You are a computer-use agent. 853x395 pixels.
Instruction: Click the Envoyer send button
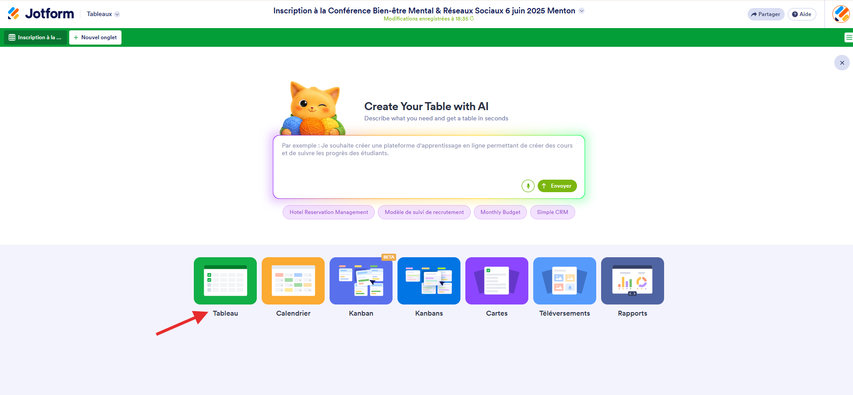[557, 186]
